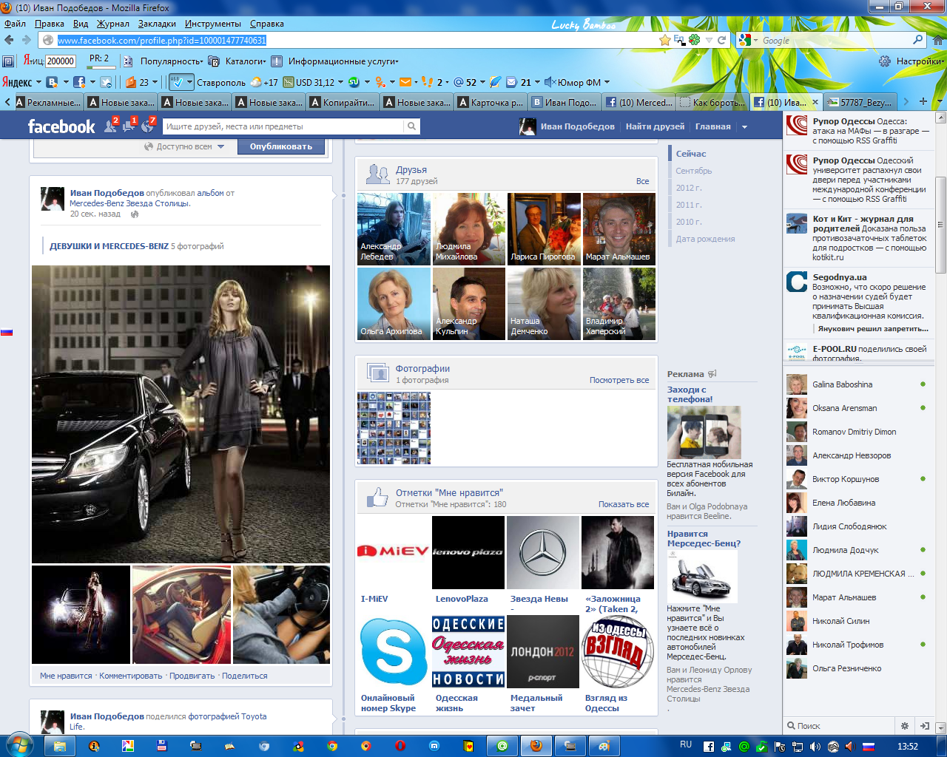Click the Yandex bar VKontakte icon
The height and width of the screenshot is (757, 947).
click(x=52, y=82)
